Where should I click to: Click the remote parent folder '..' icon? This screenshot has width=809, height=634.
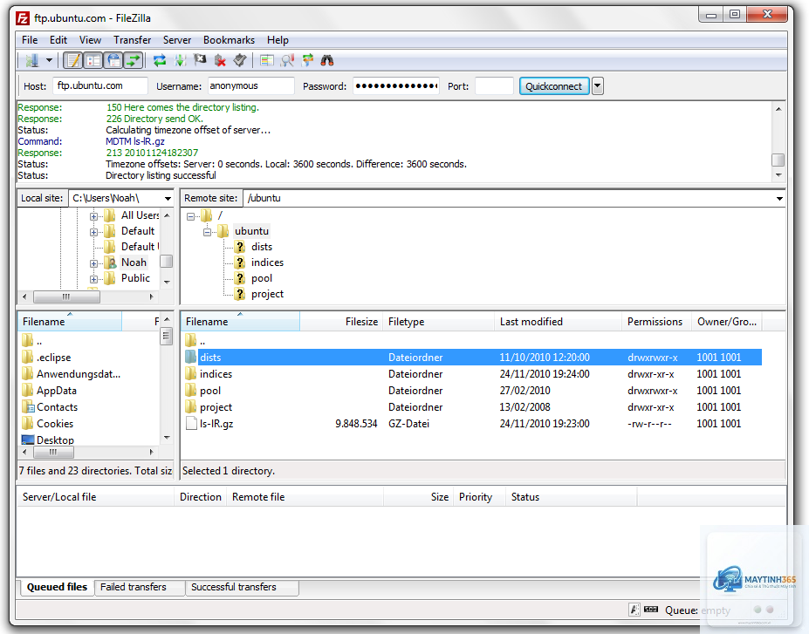point(191,341)
